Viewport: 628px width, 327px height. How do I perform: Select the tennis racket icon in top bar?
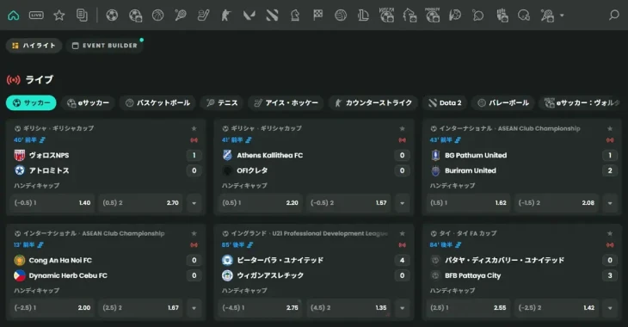click(181, 15)
